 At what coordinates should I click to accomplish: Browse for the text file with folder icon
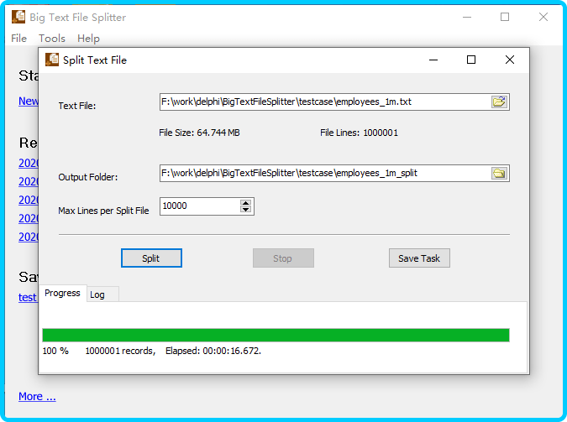click(x=500, y=102)
